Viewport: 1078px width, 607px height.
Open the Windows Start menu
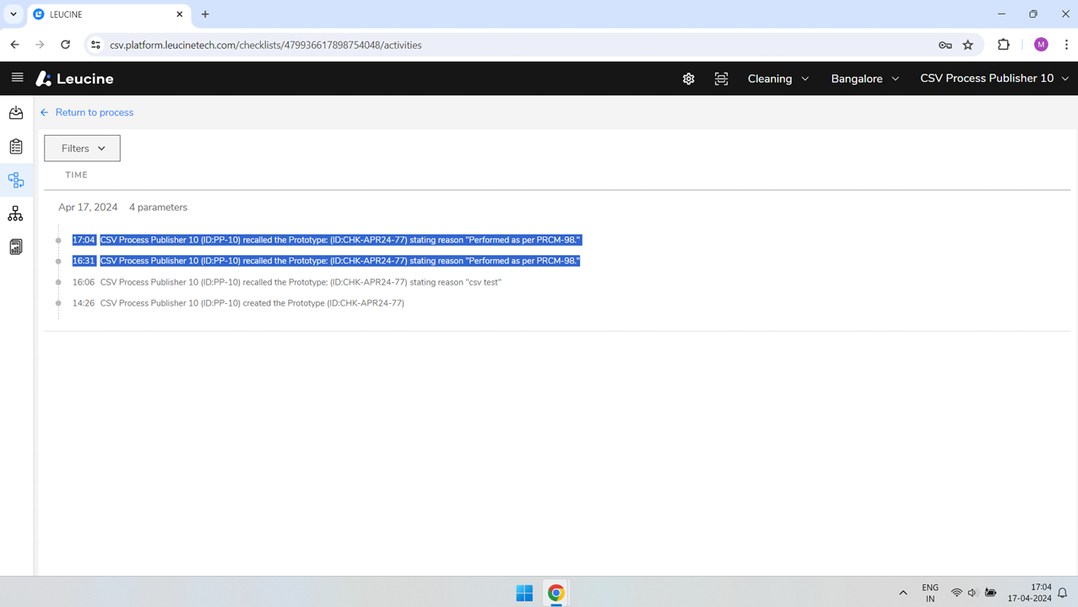point(524,593)
